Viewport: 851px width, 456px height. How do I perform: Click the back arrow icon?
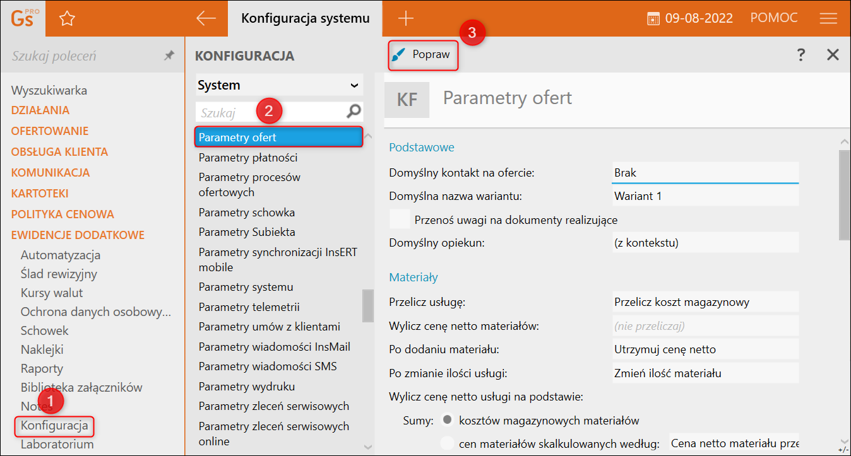tap(206, 18)
